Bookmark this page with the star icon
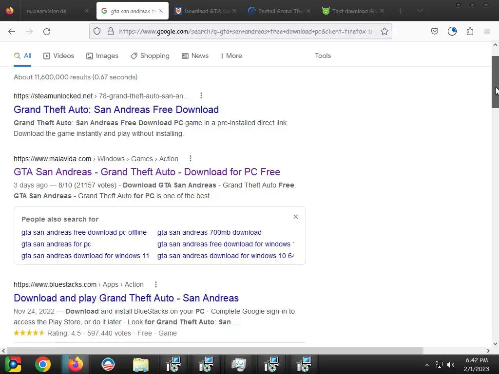This screenshot has width=499, height=374. [x=384, y=31]
